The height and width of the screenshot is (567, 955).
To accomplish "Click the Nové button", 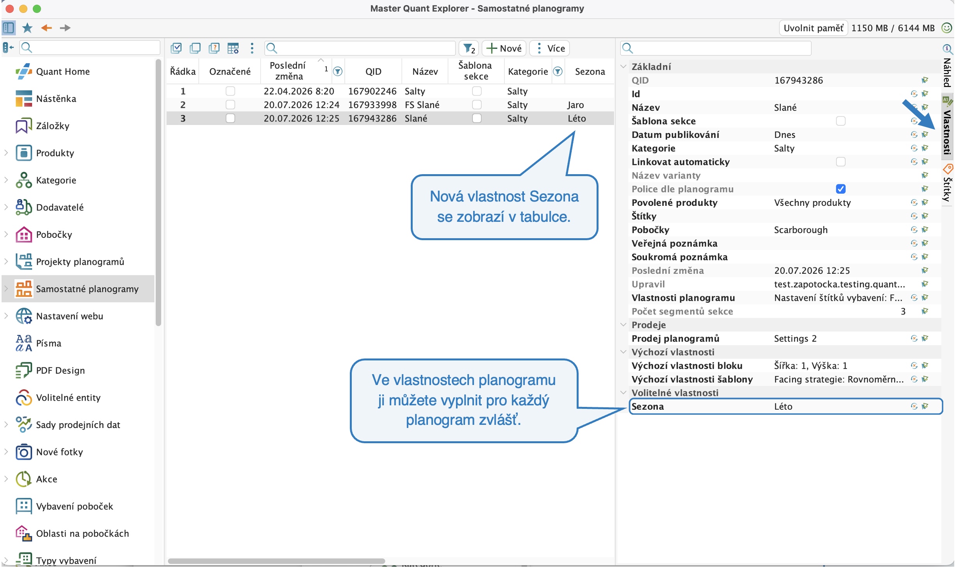I will [x=504, y=48].
